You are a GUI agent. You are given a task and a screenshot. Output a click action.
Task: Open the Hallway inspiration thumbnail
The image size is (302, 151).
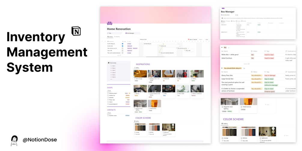click(x=197, y=74)
